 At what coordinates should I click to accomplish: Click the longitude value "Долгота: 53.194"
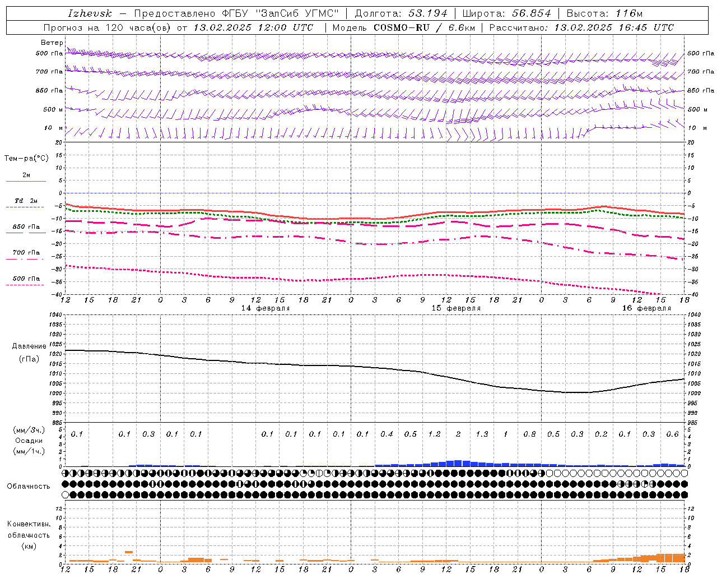tap(402, 13)
